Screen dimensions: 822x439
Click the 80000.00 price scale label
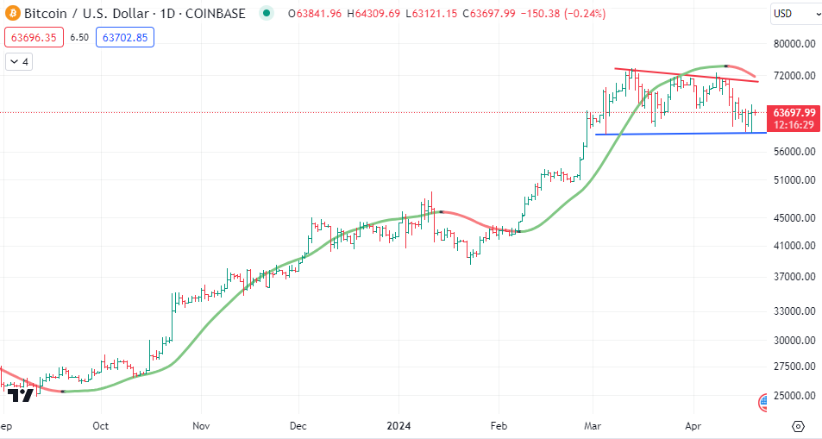tap(792, 44)
